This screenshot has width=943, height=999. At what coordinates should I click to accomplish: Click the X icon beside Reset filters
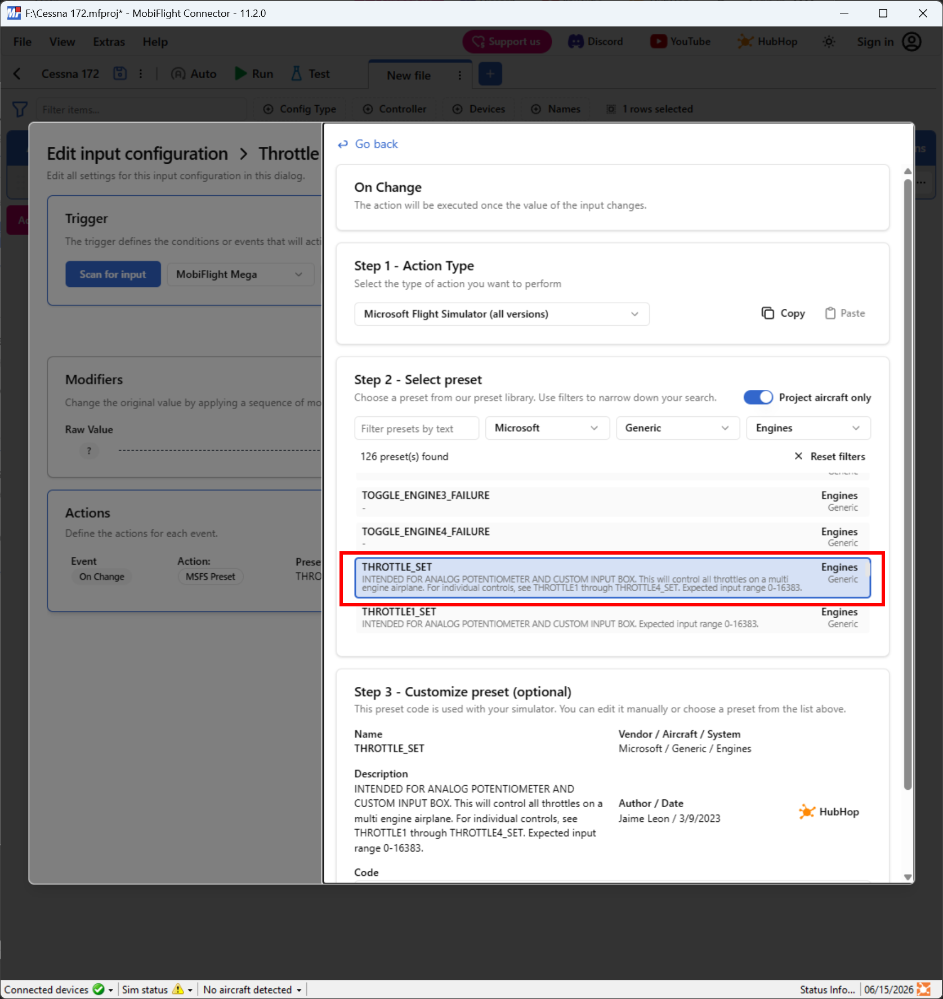[x=798, y=456]
